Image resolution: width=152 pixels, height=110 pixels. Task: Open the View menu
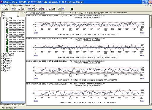coord(14,5)
